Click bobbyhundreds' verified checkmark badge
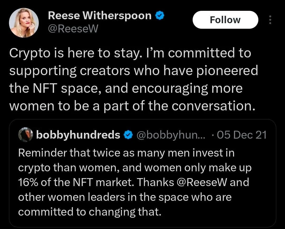This screenshot has height=229, width=285. click(128, 135)
